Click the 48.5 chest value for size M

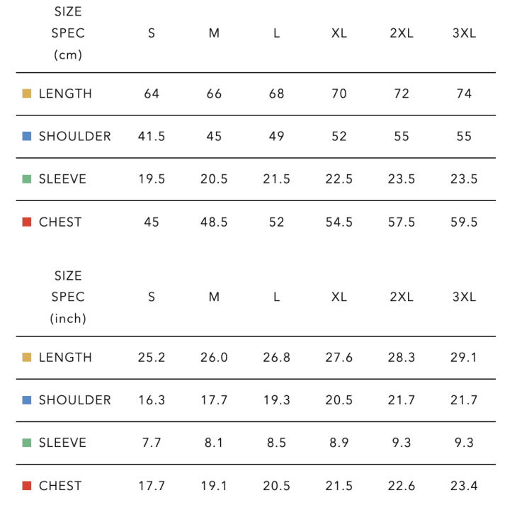(214, 222)
